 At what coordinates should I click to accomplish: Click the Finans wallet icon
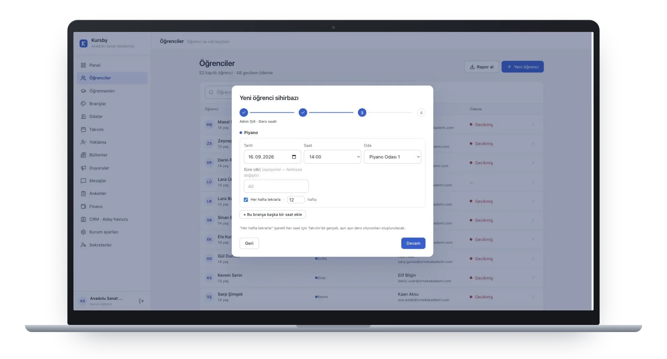pyautogui.click(x=83, y=206)
